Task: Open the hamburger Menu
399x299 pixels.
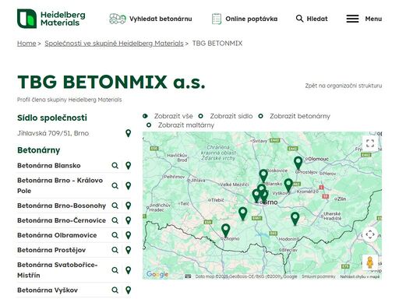Action: (x=364, y=19)
